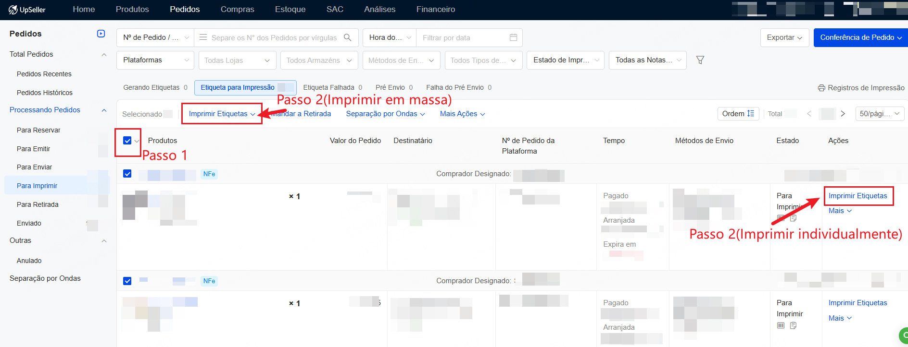908x347 pixels.
Task: Switch to Etiqueta Falhada tab
Action: (x=332, y=87)
